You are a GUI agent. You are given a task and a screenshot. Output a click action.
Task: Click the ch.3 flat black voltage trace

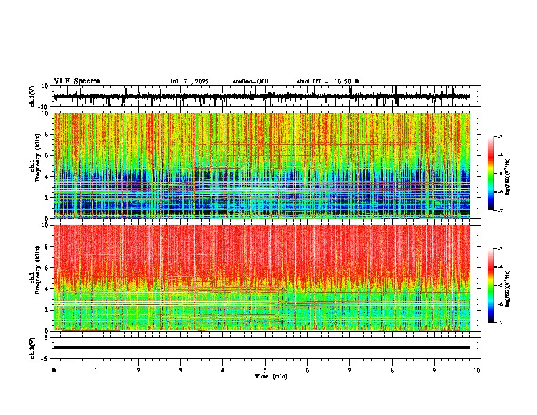click(262, 347)
